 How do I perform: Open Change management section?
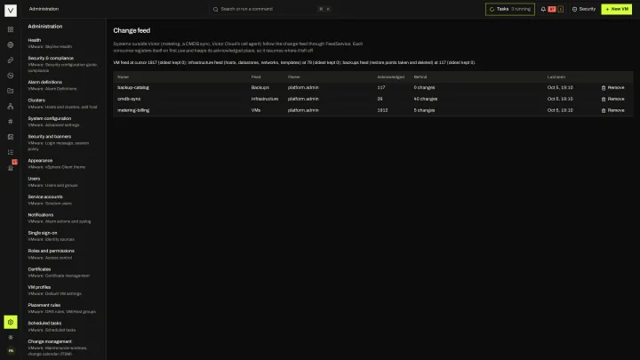tap(63, 348)
